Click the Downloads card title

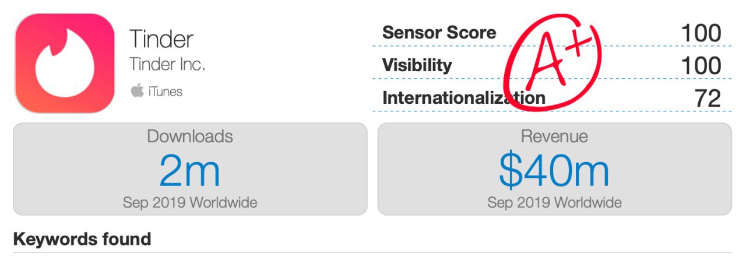(x=190, y=136)
